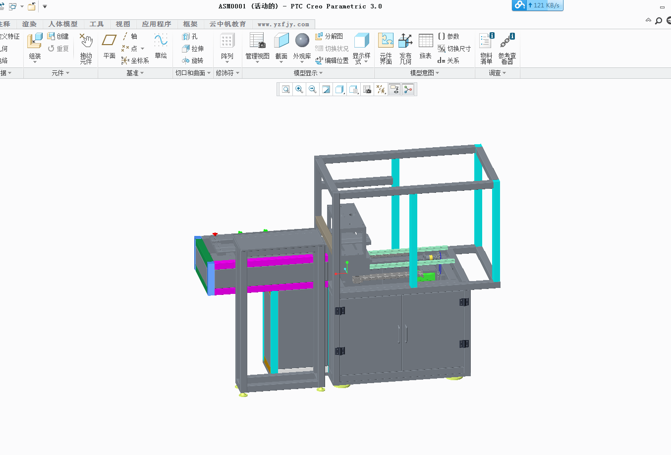Click the Assemble (组装) component icon
This screenshot has height=455, width=671.
coord(35,41)
